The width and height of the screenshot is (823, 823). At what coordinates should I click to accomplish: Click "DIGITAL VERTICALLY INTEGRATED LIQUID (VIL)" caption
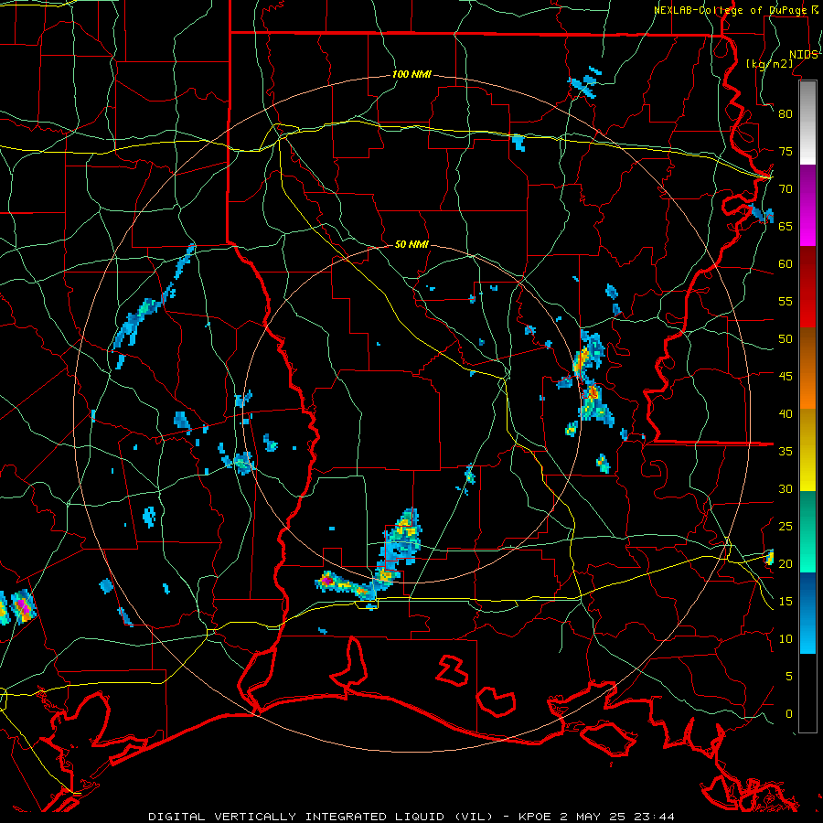[320, 817]
